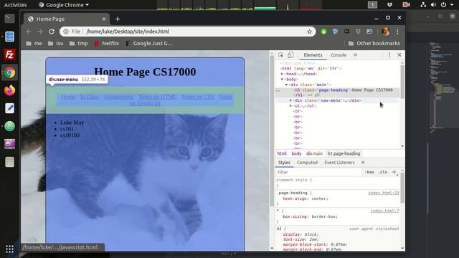Select the Event Listeners tab
This screenshot has height=258, width=459.
pos(339,163)
